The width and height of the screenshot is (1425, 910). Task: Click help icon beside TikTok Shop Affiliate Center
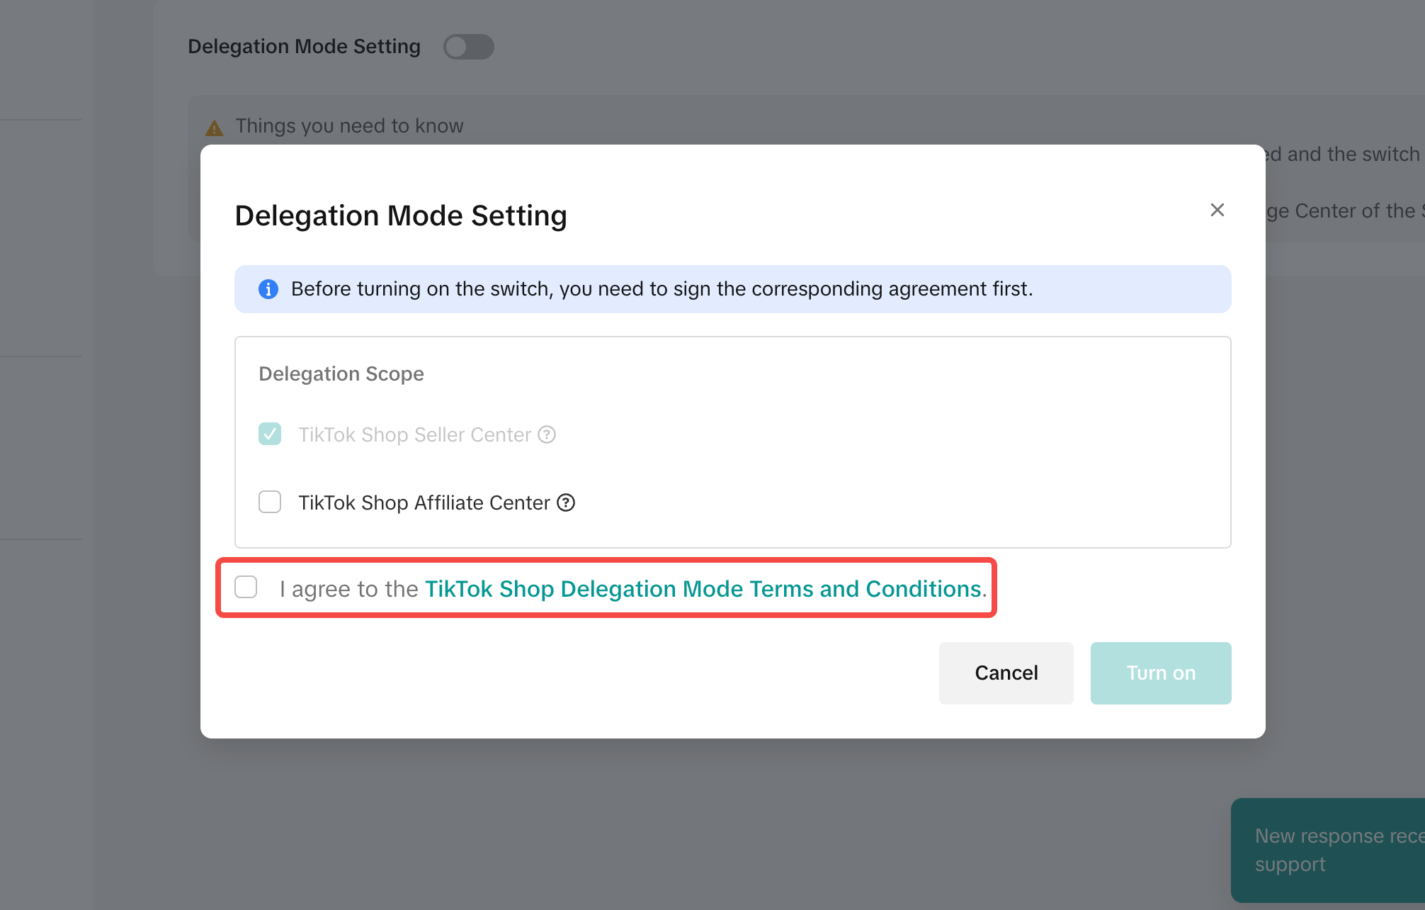click(x=566, y=502)
